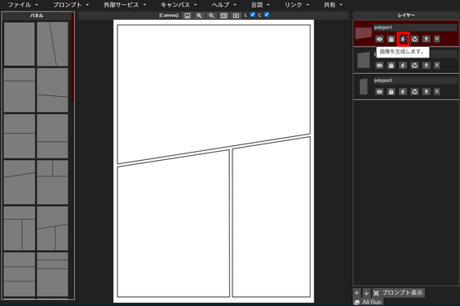
Task: Expand the ヘルプ dropdown
Action: pos(223,5)
